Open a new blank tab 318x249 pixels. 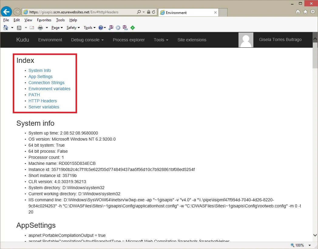point(223,12)
